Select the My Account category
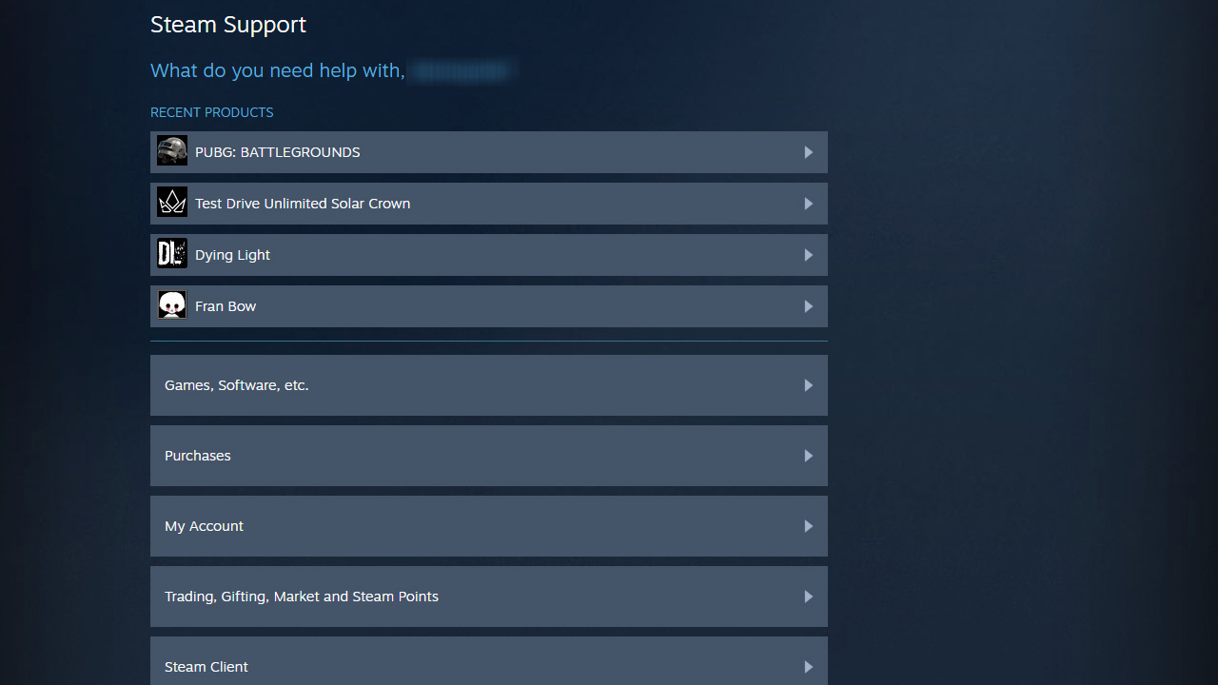 (204, 526)
